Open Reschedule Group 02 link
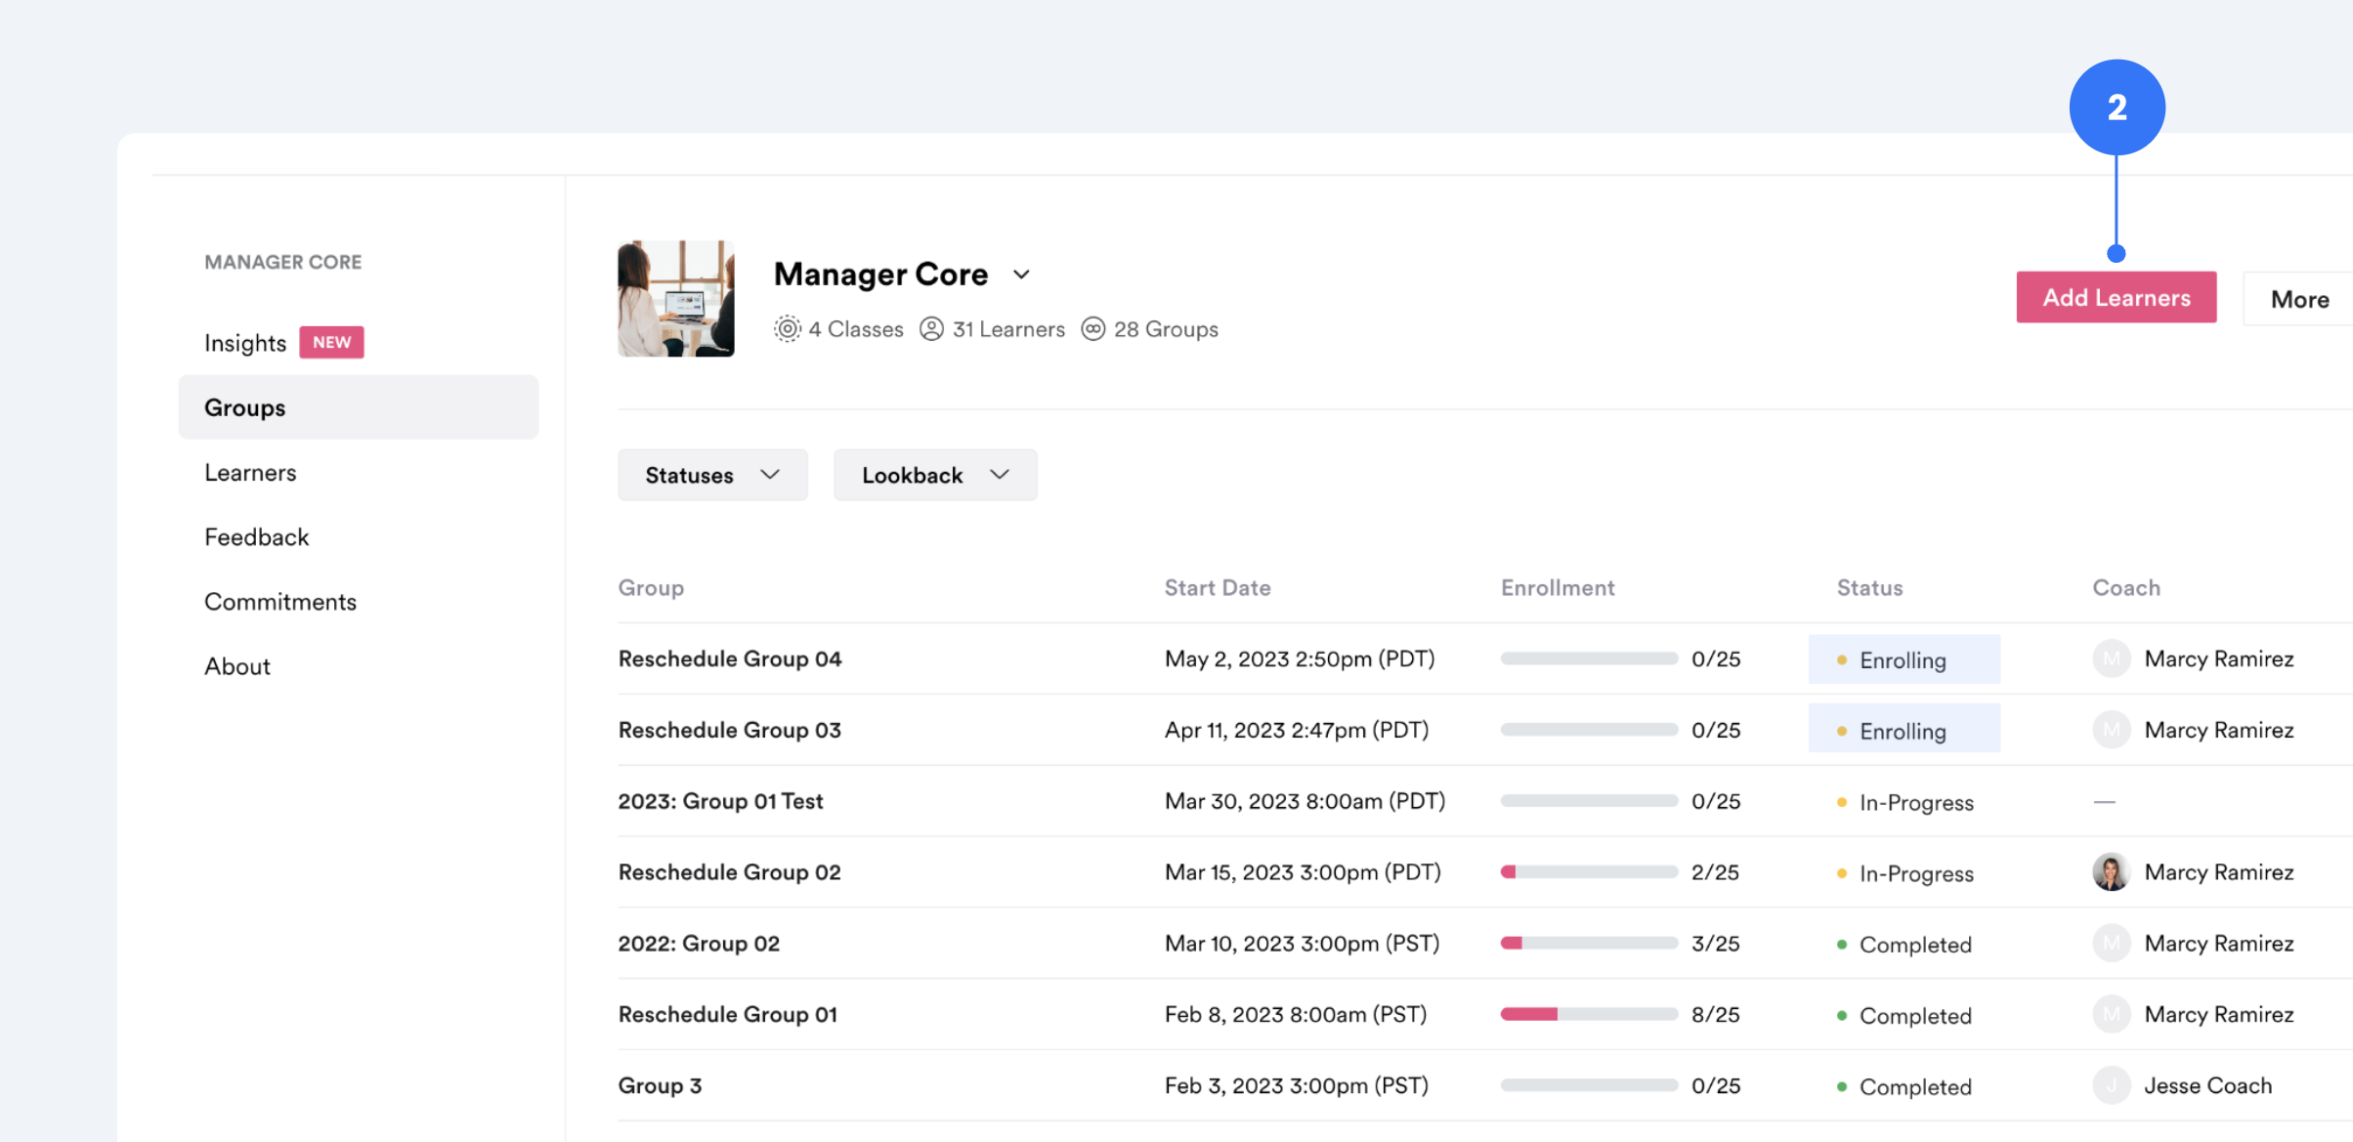Screen dimensions: 2353x1142 (x=729, y=872)
